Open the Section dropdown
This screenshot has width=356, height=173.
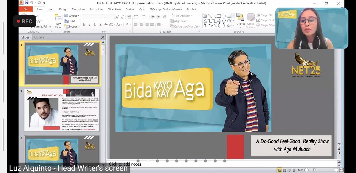tap(72, 26)
